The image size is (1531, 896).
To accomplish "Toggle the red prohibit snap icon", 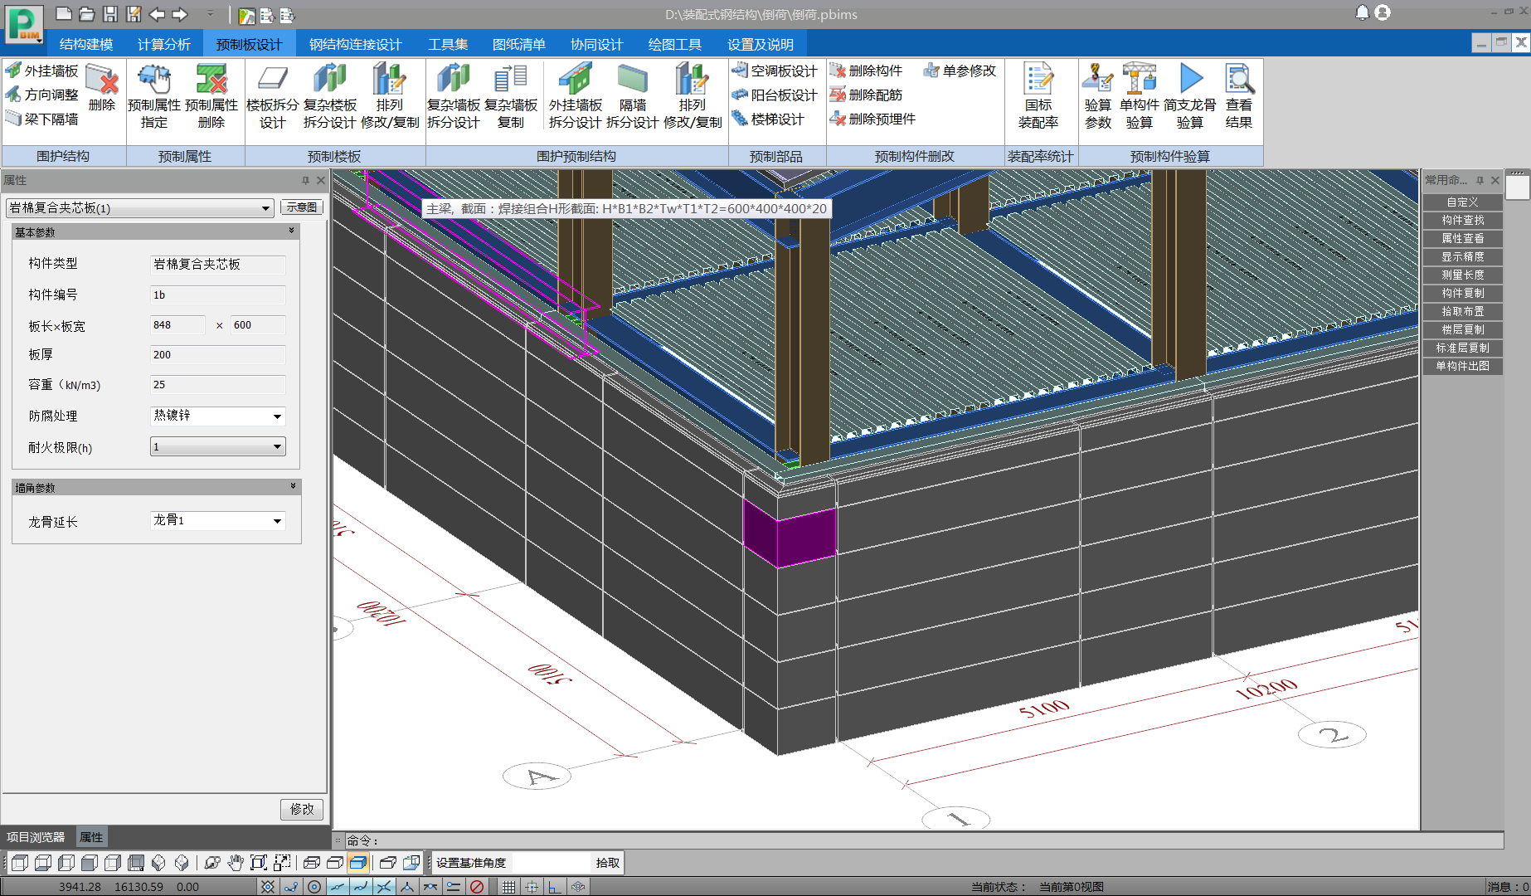I will click(x=477, y=887).
